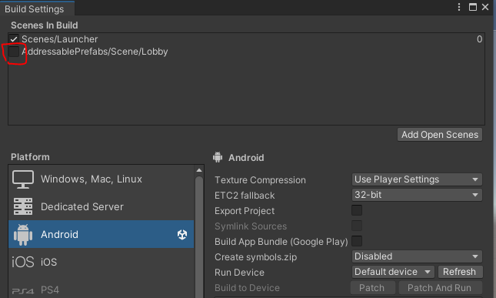The image size is (496, 298).
Task: Click the scene index number 0
Action: (479, 39)
